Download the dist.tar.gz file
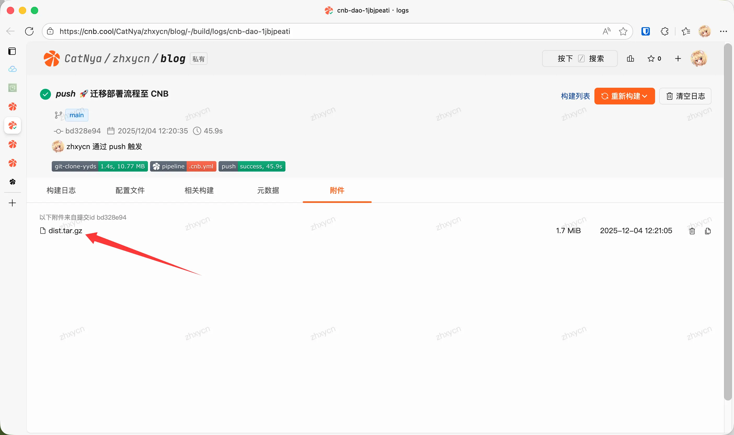The height and width of the screenshot is (435, 734). click(65, 231)
